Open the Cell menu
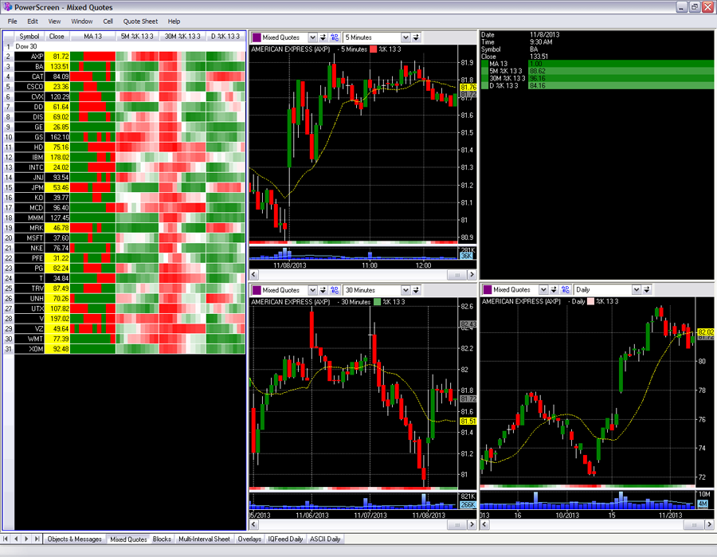This screenshot has width=717, height=557. (x=108, y=22)
